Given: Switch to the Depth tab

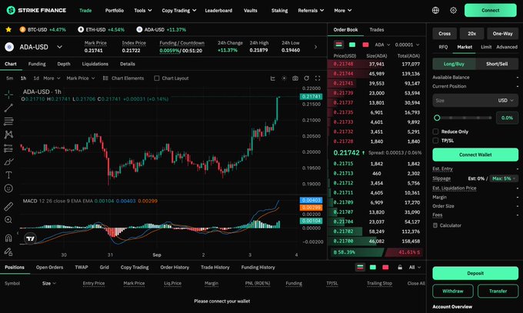Looking at the screenshot, I should pyautogui.click(x=64, y=64).
